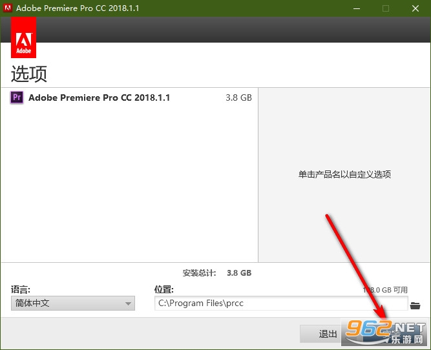Close the Adobe Premiere Pro installer window
The width and height of the screenshot is (431, 350).
(x=415, y=8)
